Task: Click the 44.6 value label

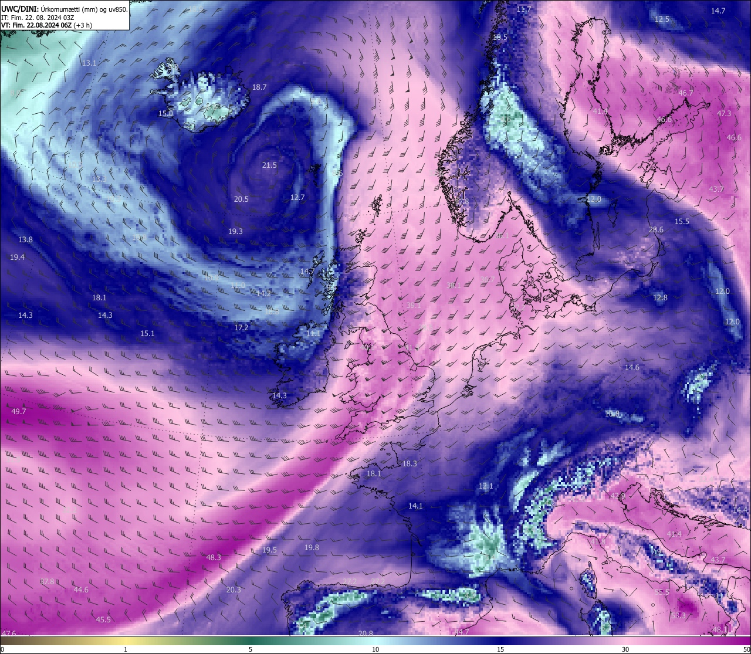Action: tap(81, 590)
